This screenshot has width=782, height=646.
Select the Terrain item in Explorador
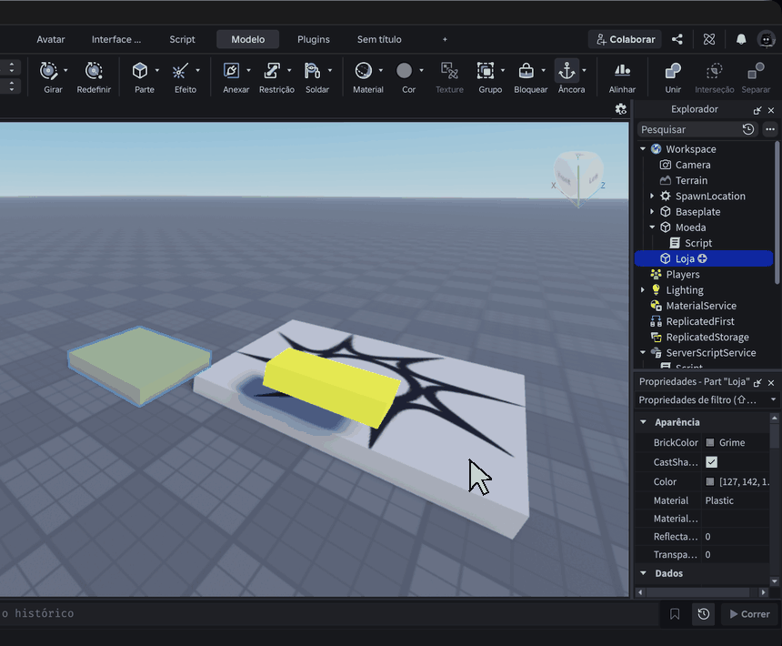[x=691, y=180]
